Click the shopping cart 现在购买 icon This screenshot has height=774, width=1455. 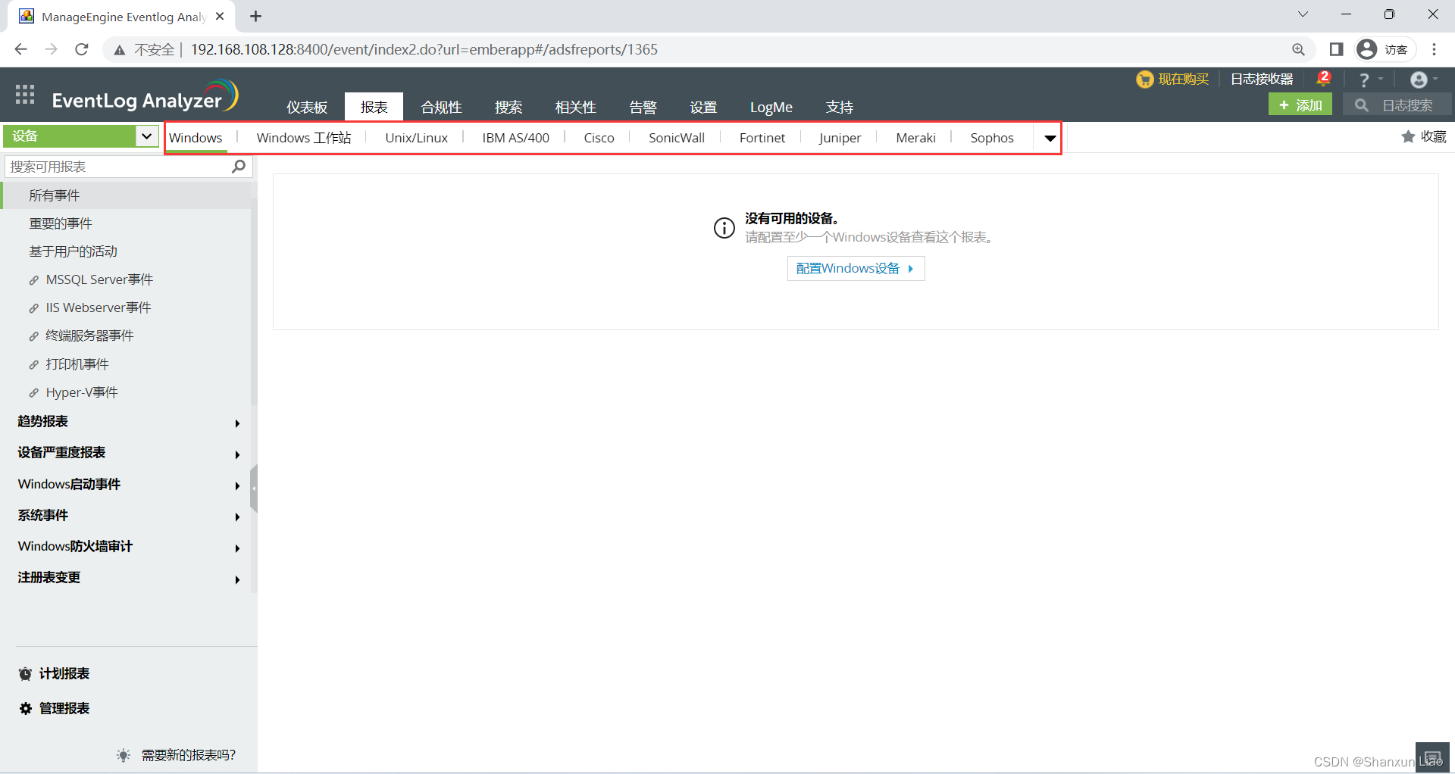pyautogui.click(x=1144, y=79)
